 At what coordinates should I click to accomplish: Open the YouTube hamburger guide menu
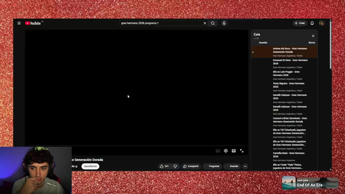coord(19,23)
